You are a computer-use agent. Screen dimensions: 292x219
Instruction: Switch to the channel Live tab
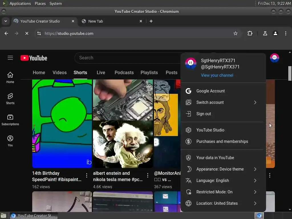pos(101,73)
